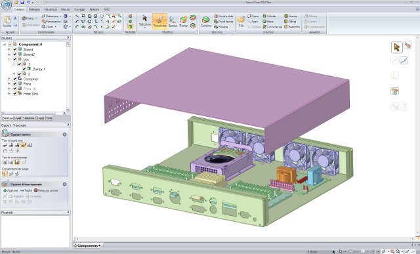This screenshot has height=254, width=420.
Task: Click the help icon at ribbon right
Action: 417,9
